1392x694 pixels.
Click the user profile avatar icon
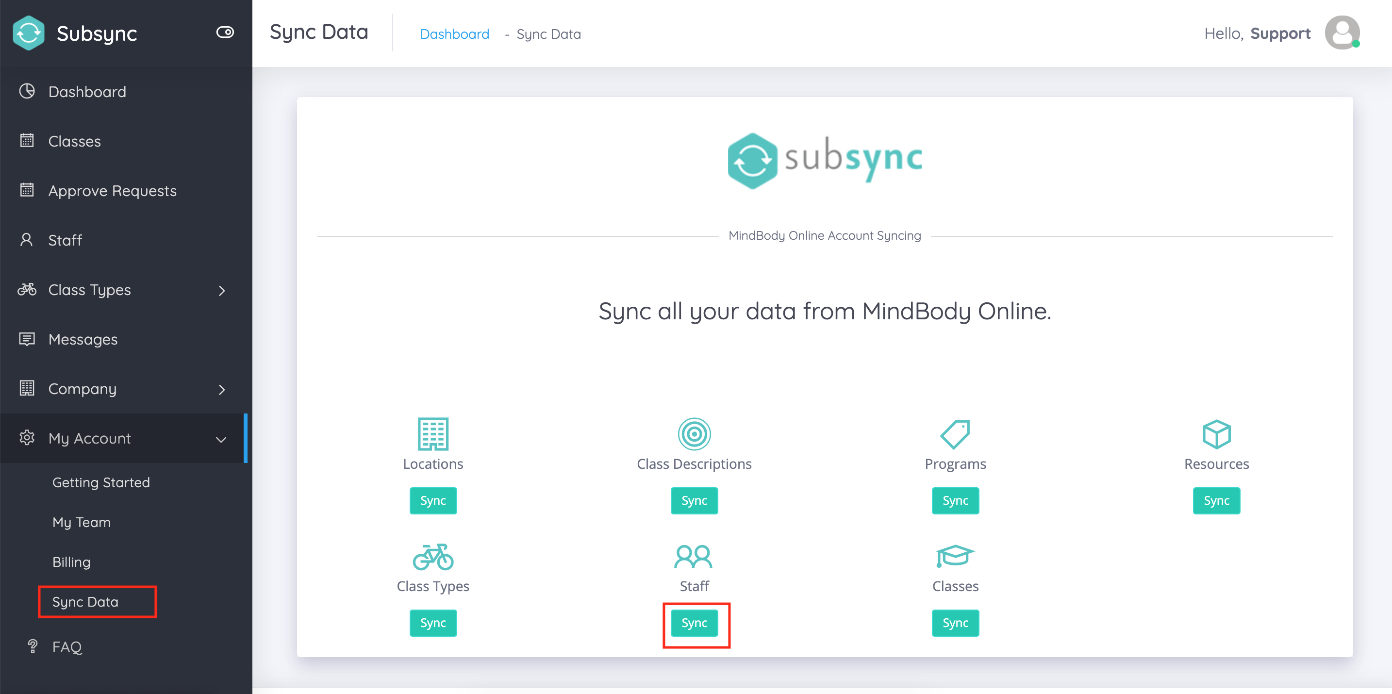coord(1345,33)
